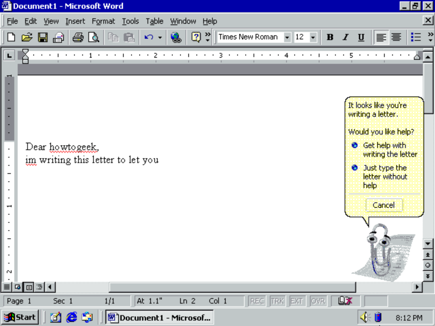Screen dimensions: 435x326
Task: Toggle the bullets list button
Action: tap(416, 37)
